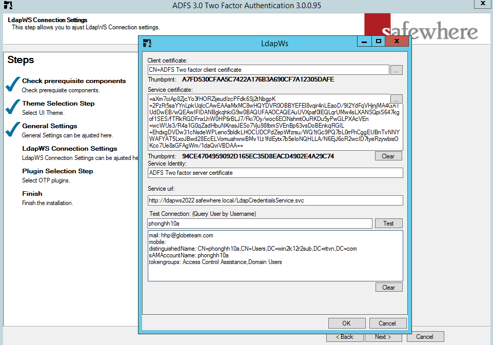Click the LdapWs dialog title bar icon

tap(147, 43)
